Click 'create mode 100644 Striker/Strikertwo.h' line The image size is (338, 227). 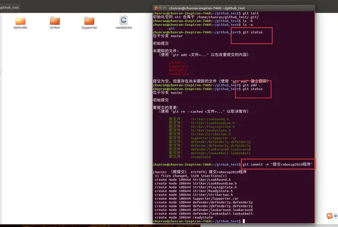(193, 195)
